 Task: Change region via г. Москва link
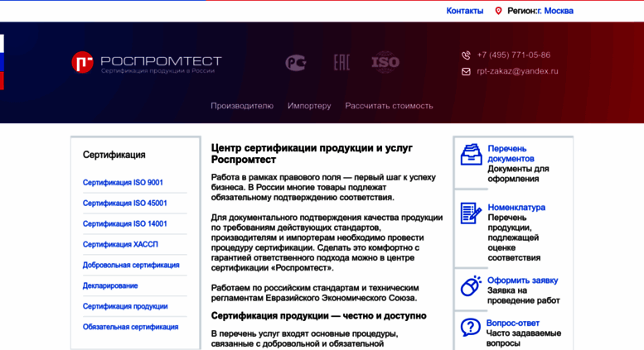(x=555, y=11)
